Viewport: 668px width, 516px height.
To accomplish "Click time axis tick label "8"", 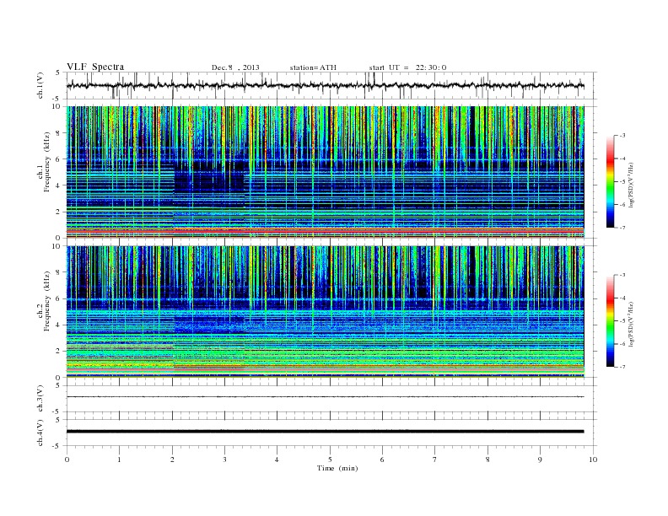I will (x=488, y=460).
